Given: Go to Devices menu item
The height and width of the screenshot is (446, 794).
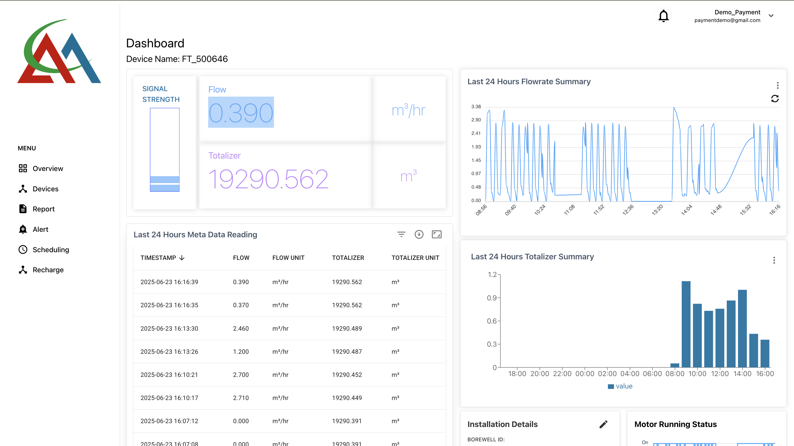Looking at the screenshot, I should [45, 189].
